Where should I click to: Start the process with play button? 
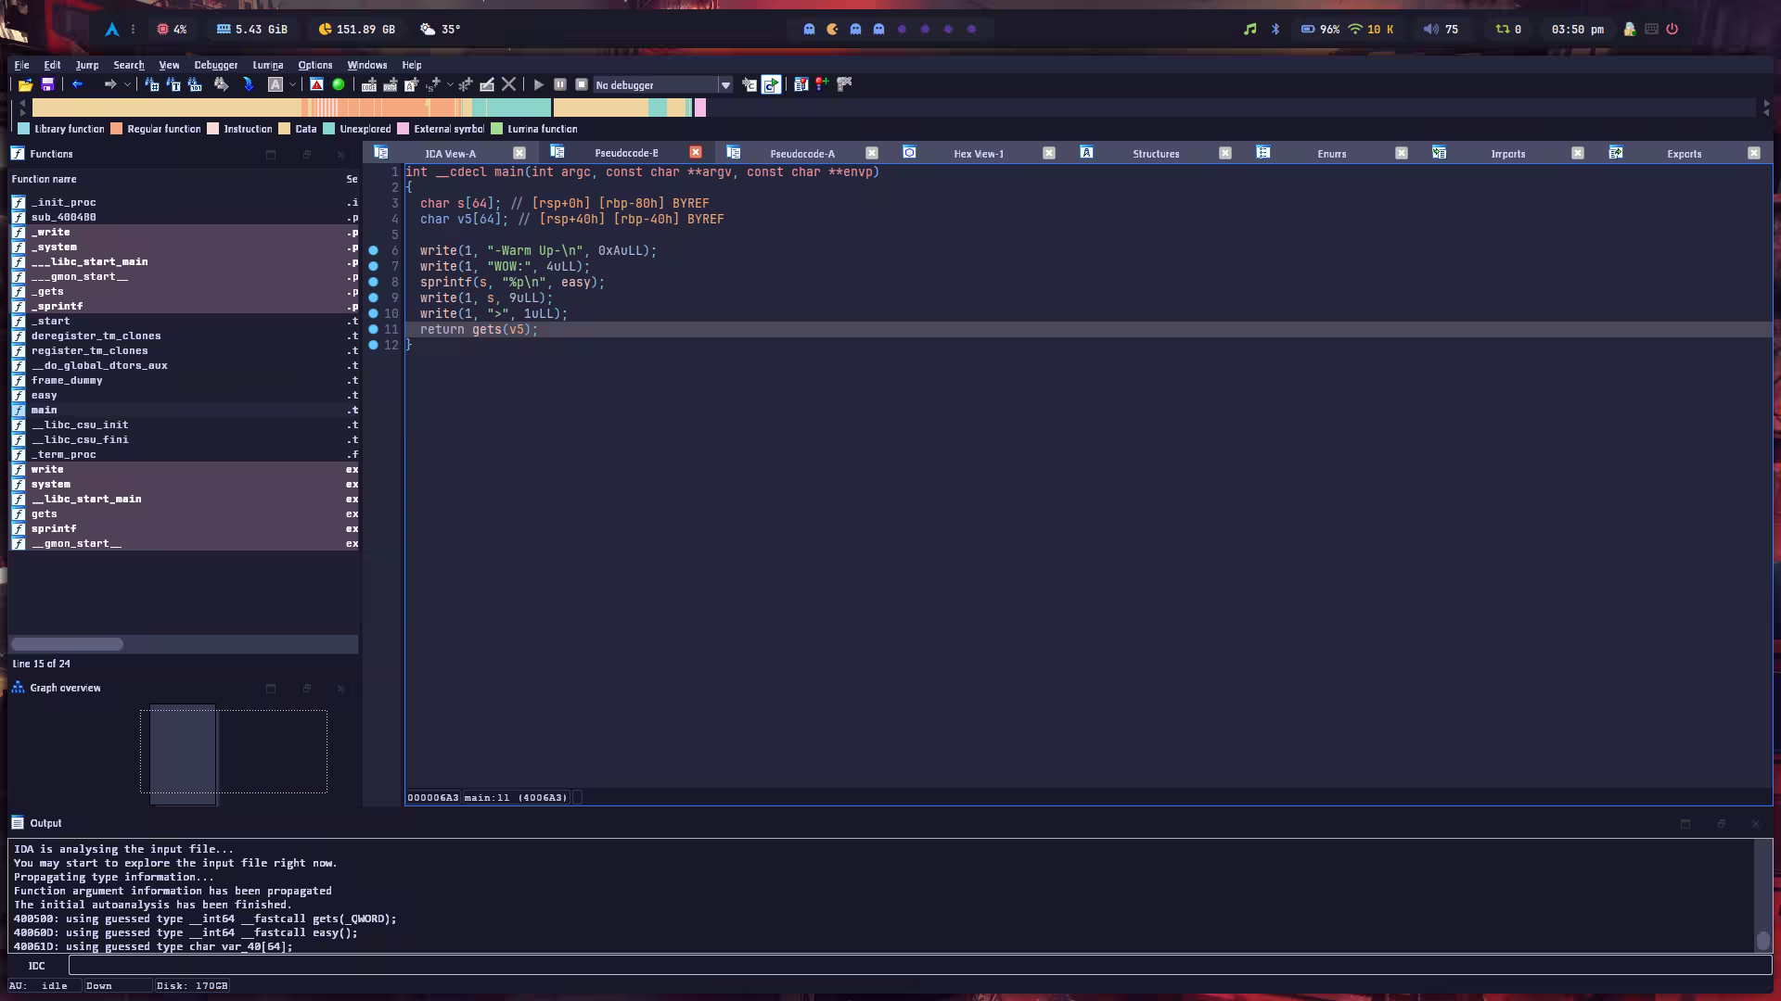(x=538, y=84)
